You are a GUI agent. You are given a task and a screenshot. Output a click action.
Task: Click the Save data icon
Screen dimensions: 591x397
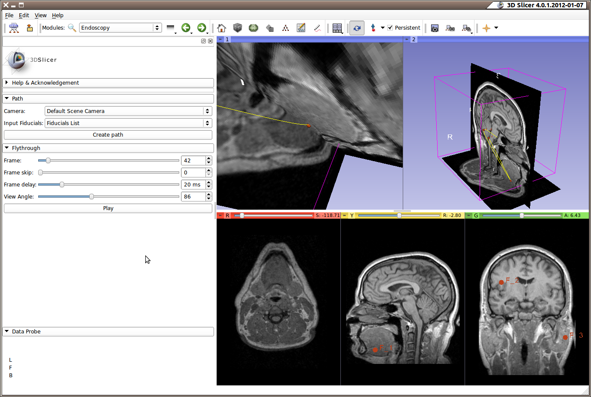(30, 28)
